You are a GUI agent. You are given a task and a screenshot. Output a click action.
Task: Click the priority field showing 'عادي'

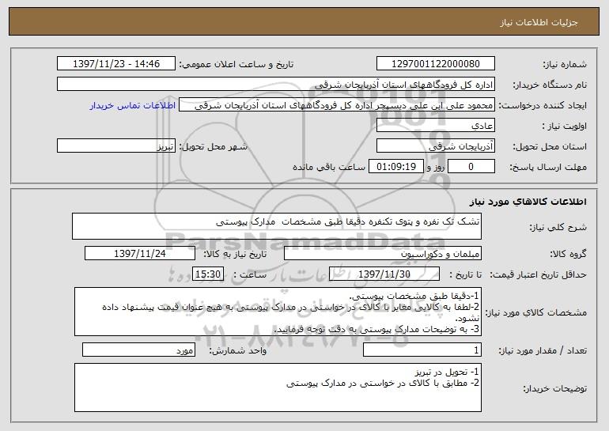click(x=435, y=126)
